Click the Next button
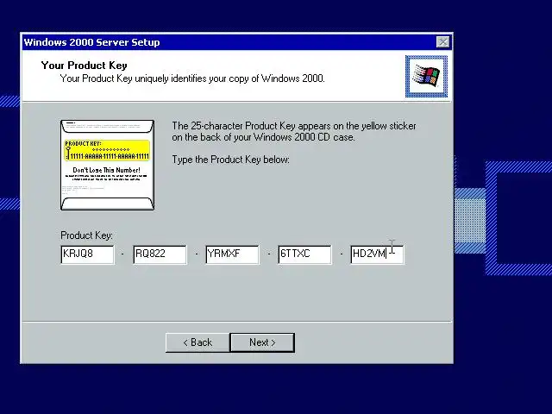 click(x=262, y=342)
